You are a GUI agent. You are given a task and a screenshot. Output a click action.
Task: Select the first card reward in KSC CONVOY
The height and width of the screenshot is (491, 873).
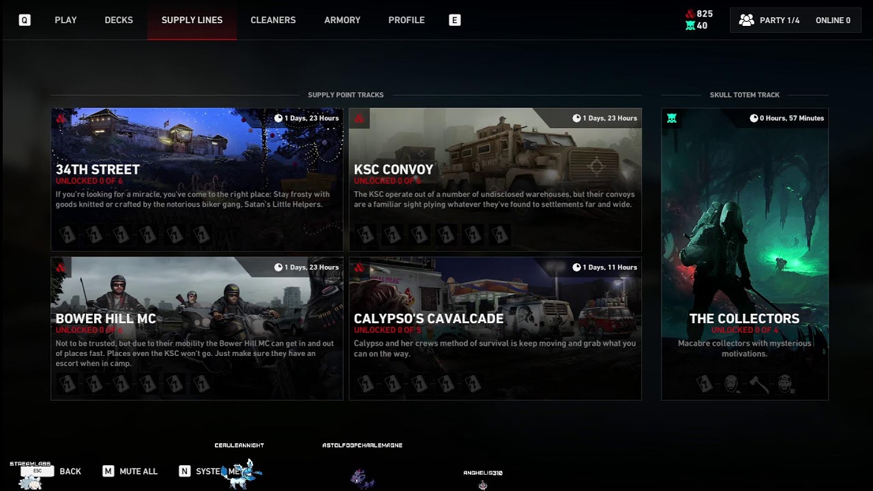[365, 235]
